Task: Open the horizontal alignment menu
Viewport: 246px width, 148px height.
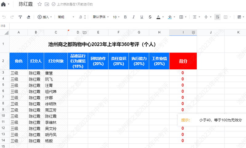Action: pos(195,17)
